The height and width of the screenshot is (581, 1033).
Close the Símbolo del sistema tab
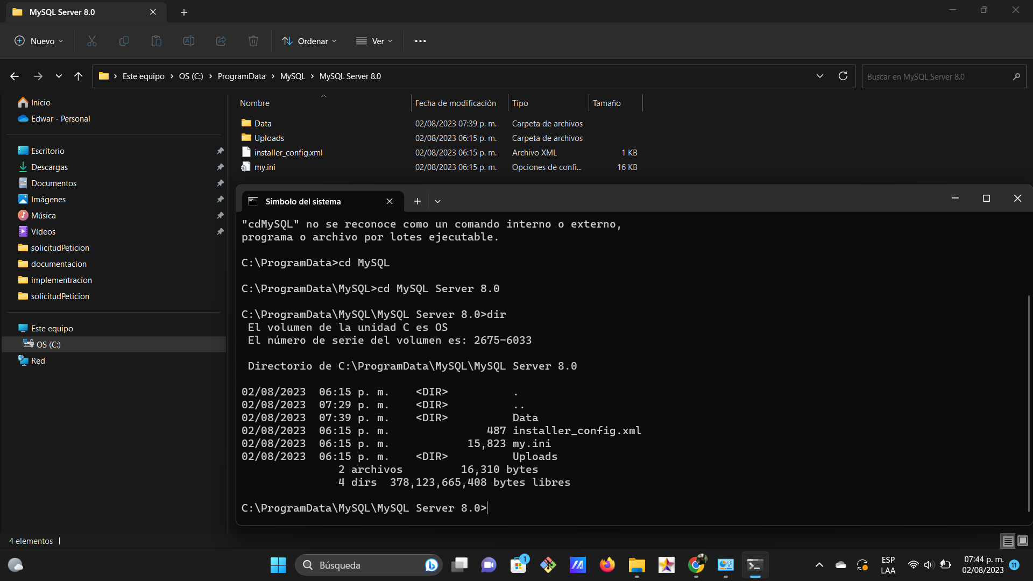pyautogui.click(x=390, y=201)
